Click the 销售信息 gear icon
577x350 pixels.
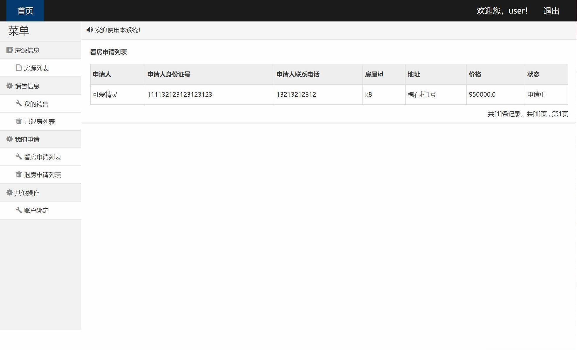[x=9, y=86]
